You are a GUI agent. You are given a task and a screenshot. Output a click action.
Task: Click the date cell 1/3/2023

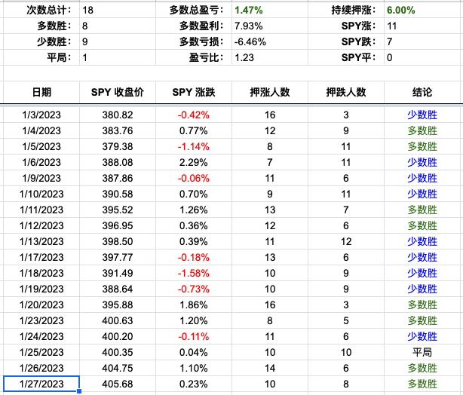coord(41,115)
